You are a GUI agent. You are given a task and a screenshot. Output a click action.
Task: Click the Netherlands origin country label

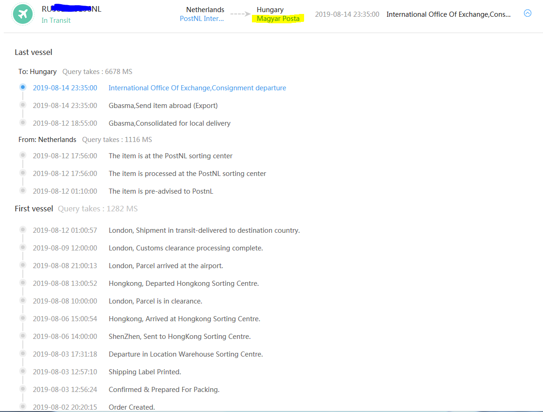(205, 10)
